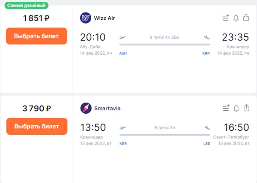Click the Krasnodar–Saint Petersburg route bar
The height and width of the screenshot is (183, 257).
tap(165, 135)
